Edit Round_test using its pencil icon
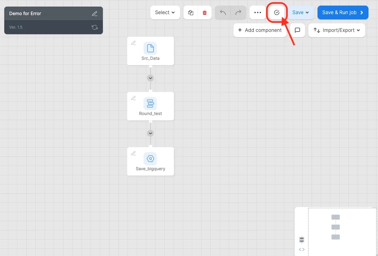Screen dimensions: 378x256 [x=133, y=98]
